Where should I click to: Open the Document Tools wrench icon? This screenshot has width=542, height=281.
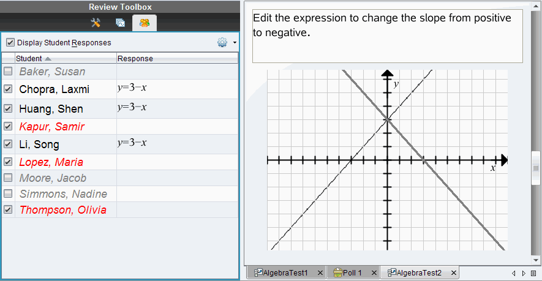click(96, 23)
